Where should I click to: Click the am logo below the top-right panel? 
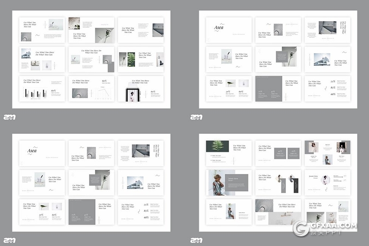pyautogui.click(x=196, y=117)
